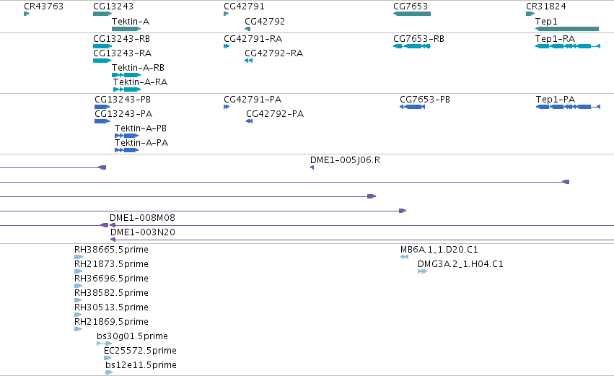Select EST bs12e11.5prime
The width and height of the screenshot is (614, 376).
tap(141, 365)
